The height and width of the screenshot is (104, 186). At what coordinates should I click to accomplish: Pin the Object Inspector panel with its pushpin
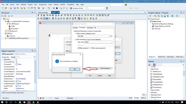point(32,51)
